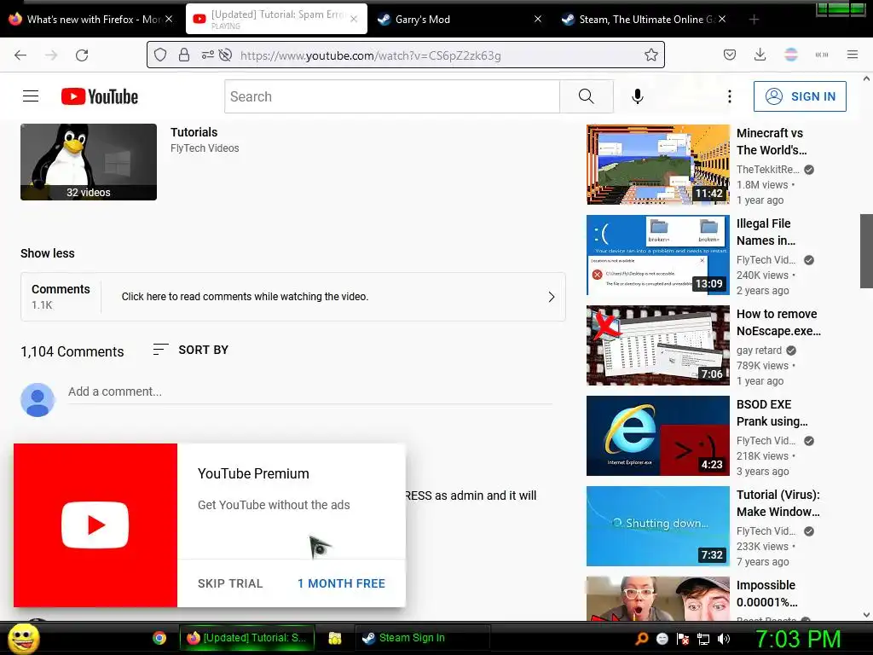
Task: Open the Firefox downloads icon
Action: click(760, 55)
